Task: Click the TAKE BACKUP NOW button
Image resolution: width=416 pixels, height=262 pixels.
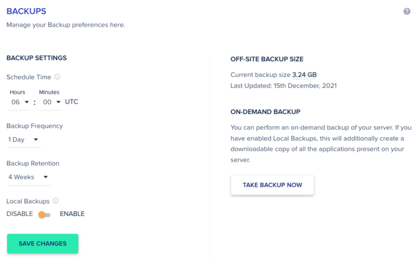Action: [272, 185]
